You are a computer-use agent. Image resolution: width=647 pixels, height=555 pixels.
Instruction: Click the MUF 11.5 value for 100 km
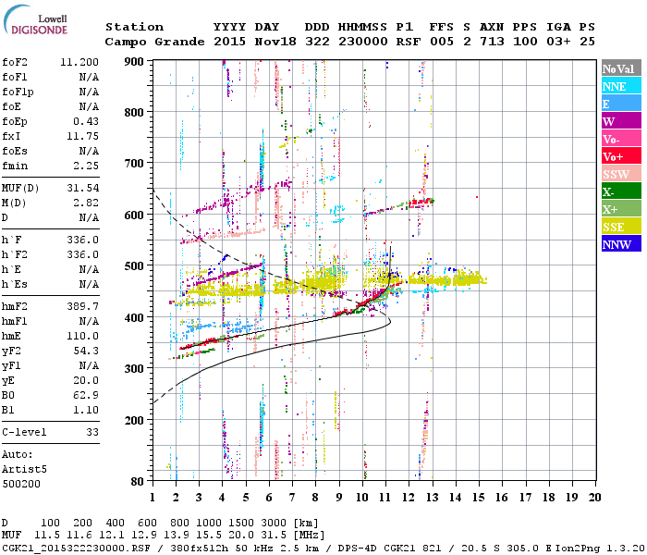click(x=47, y=536)
